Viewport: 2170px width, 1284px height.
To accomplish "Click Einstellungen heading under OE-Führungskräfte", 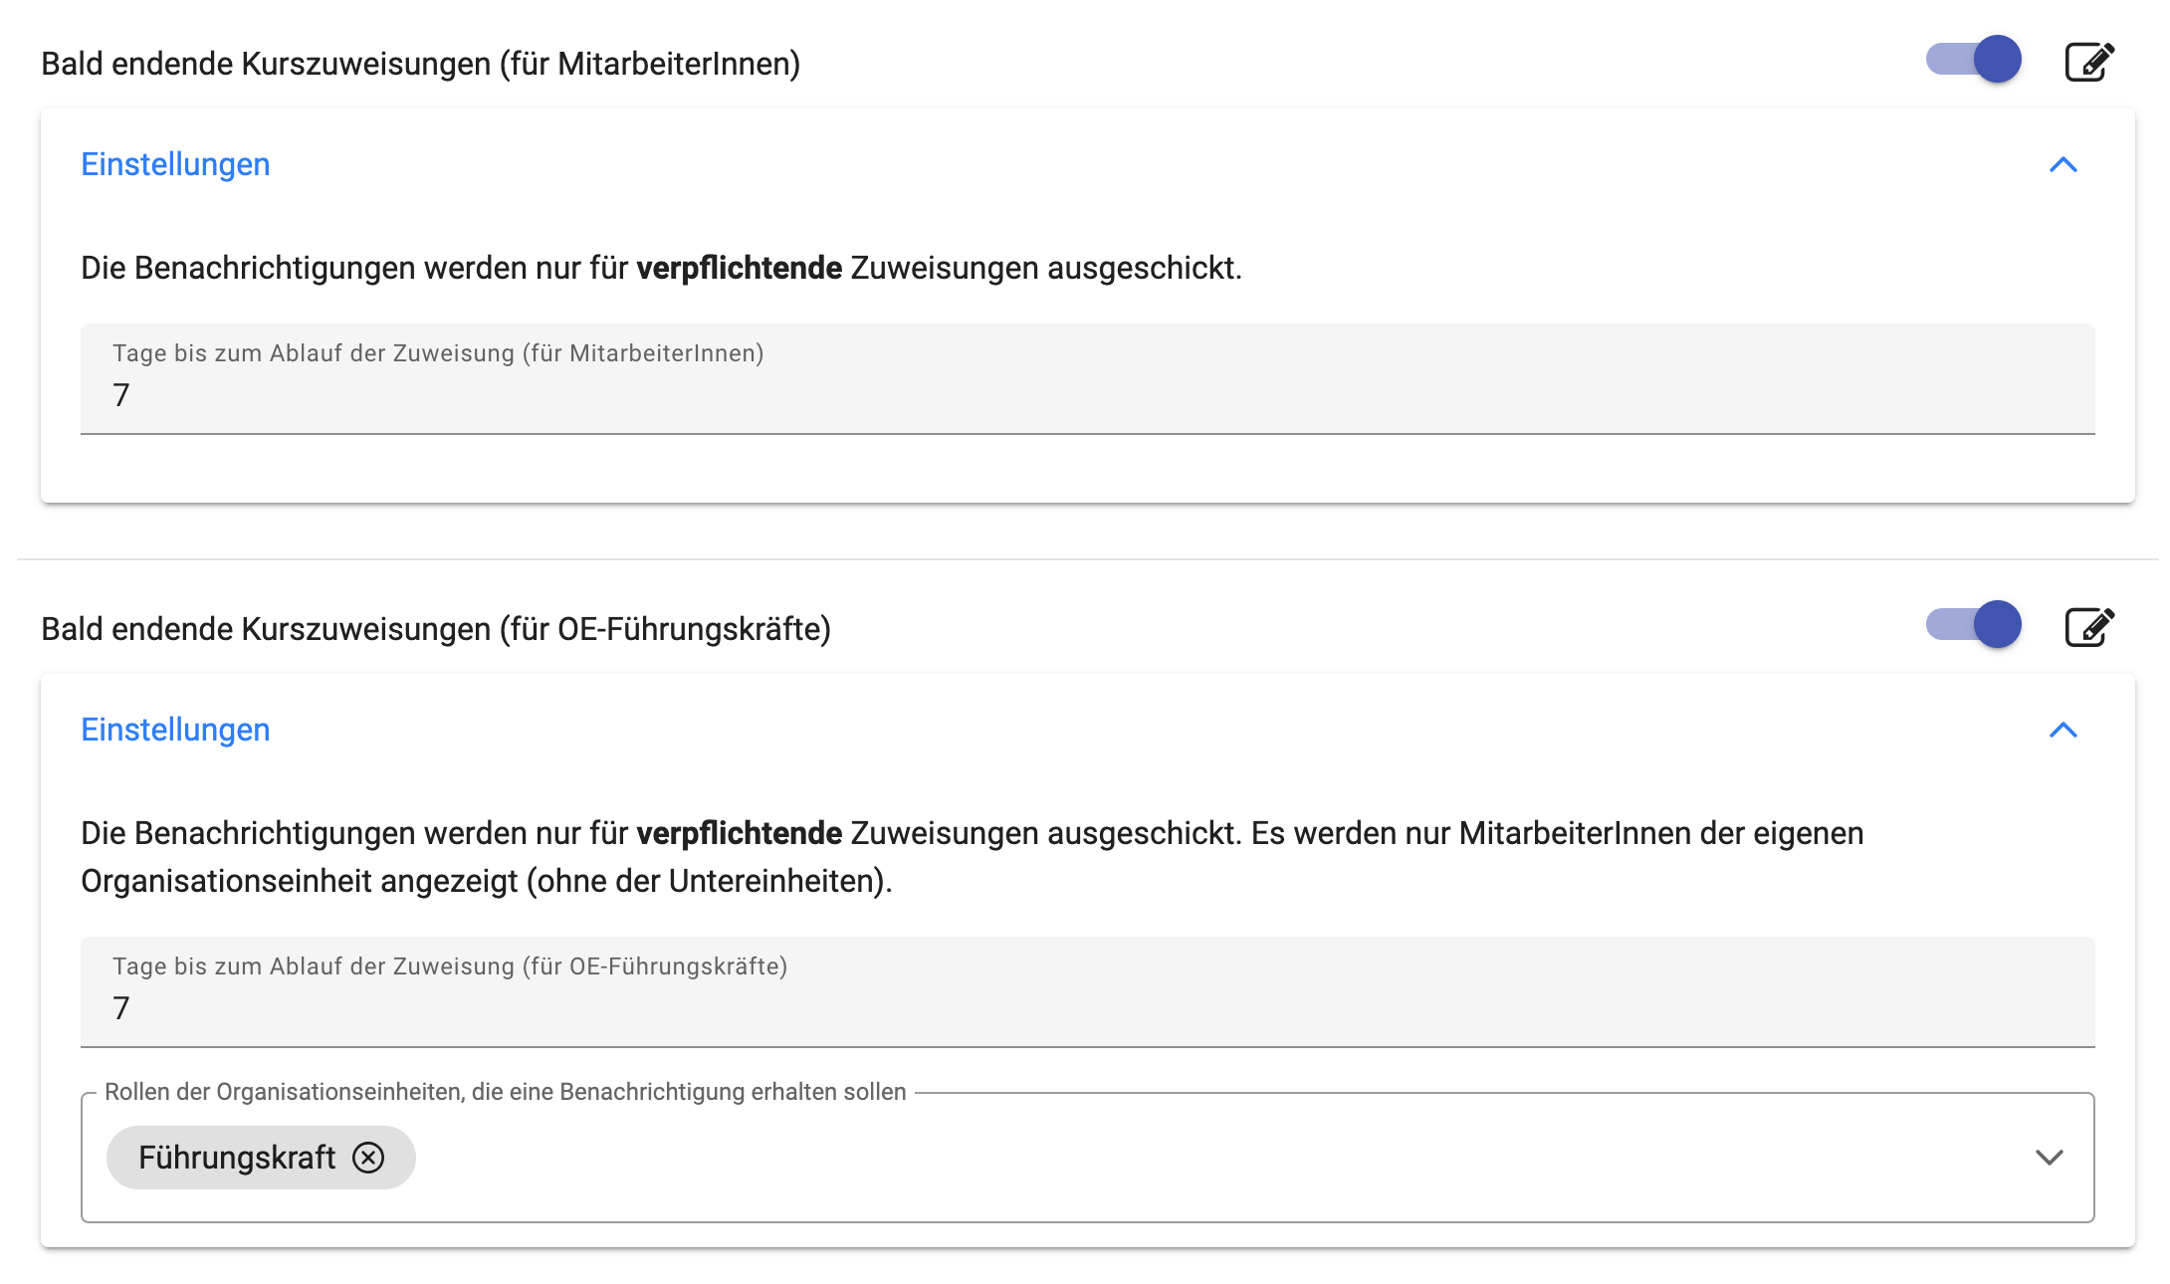I will [x=175, y=730].
